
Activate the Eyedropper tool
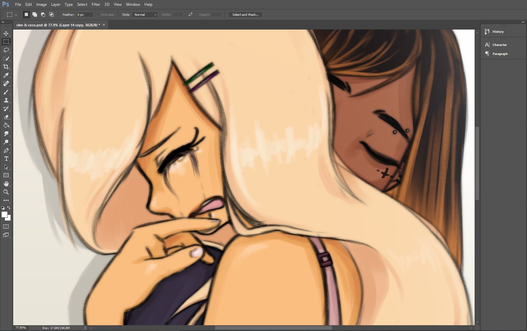point(6,75)
